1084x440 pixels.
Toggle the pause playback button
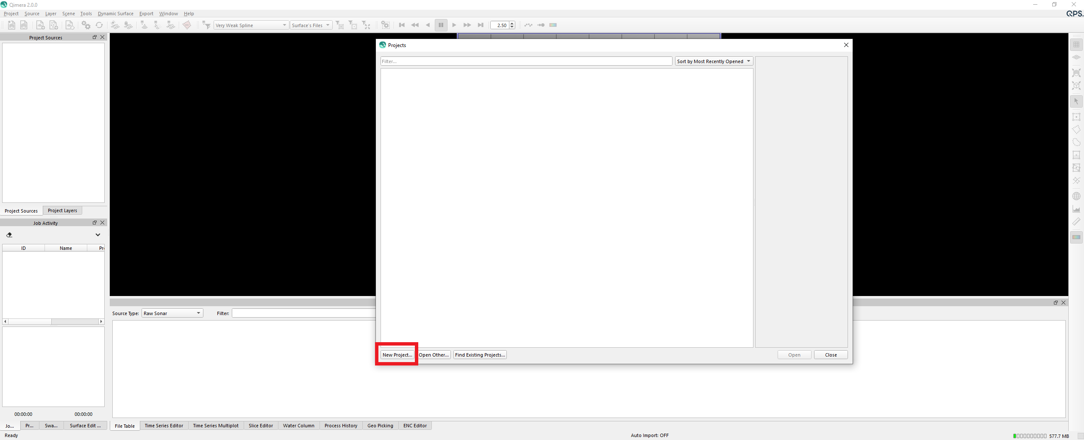point(441,25)
